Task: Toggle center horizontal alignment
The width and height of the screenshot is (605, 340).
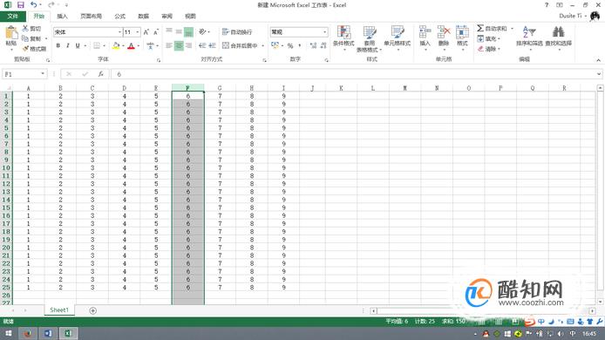Action: click(179, 45)
